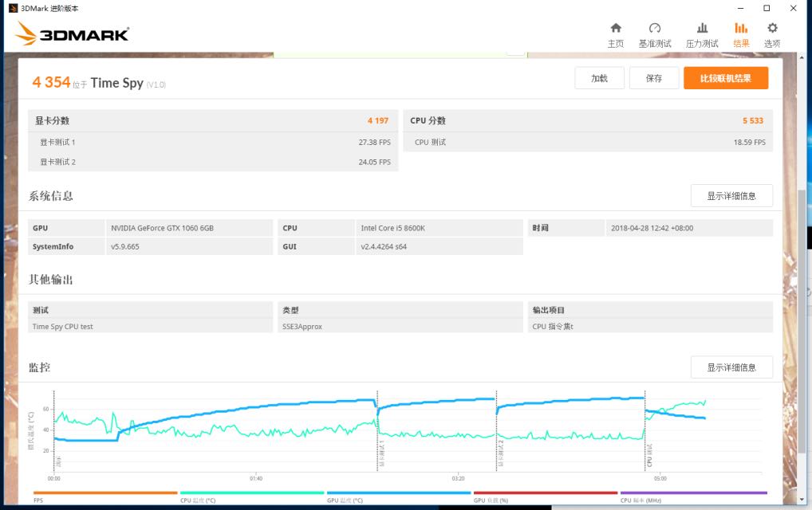Toggle the blue GPU temperature legend bar

pyautogui.click(x=399, y=493)
